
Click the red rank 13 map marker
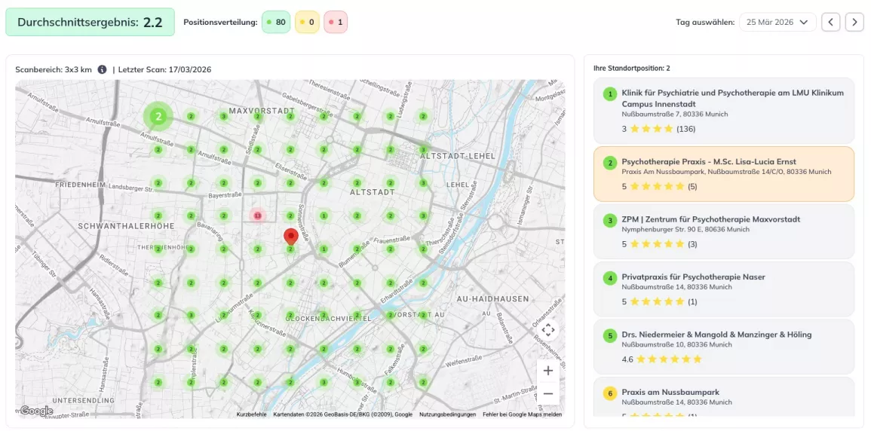257,216
